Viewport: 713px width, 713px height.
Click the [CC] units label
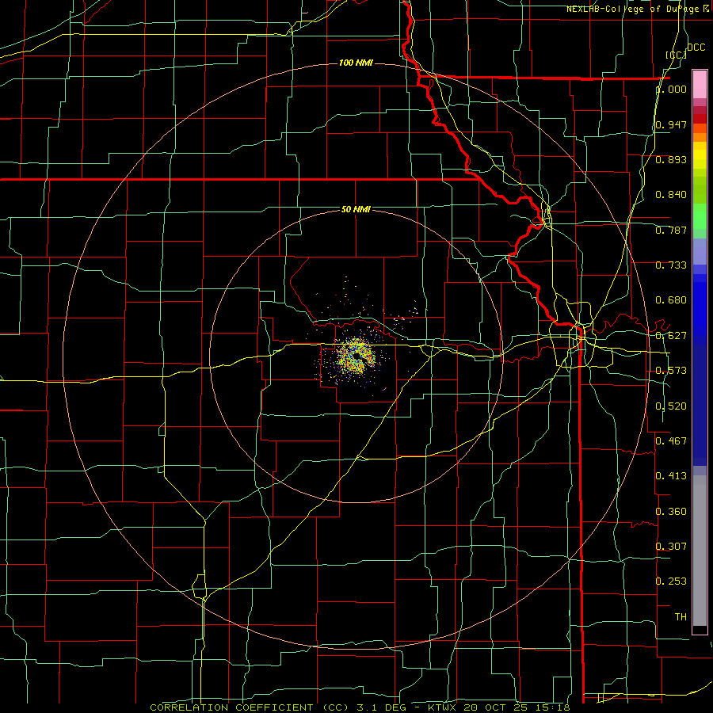point(677,55)
